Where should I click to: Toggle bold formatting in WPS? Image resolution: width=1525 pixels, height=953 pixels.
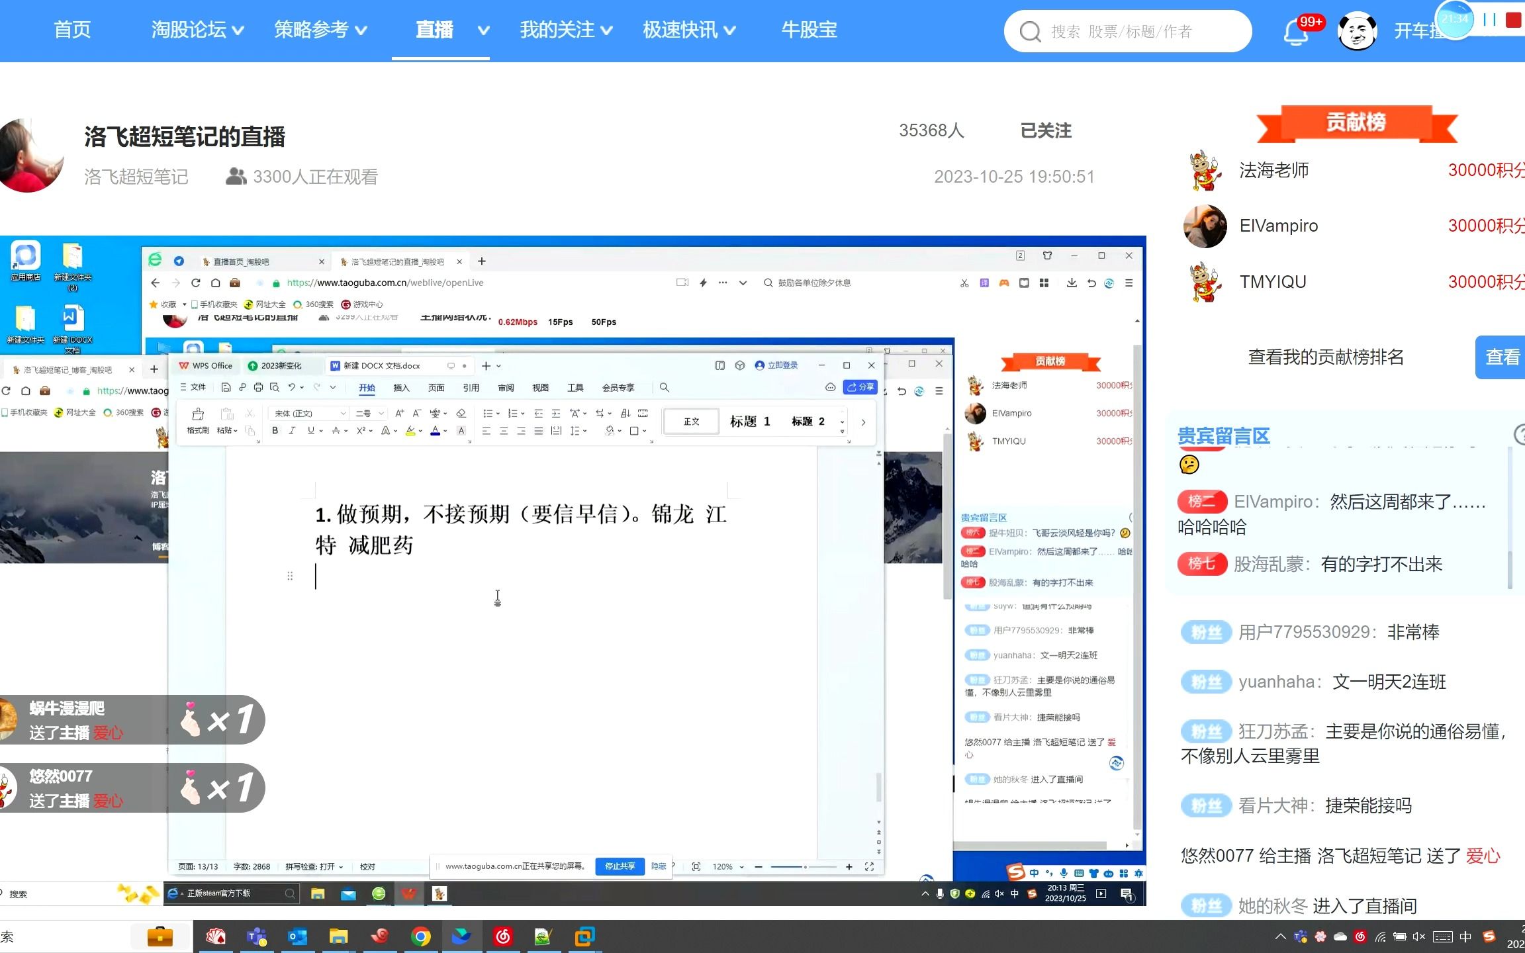[275, 431]
